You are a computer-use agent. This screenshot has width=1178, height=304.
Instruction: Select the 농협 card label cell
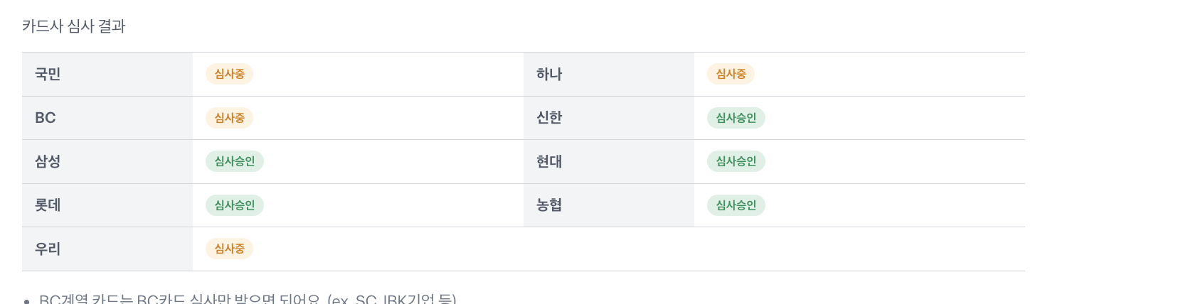pos(549,205)
